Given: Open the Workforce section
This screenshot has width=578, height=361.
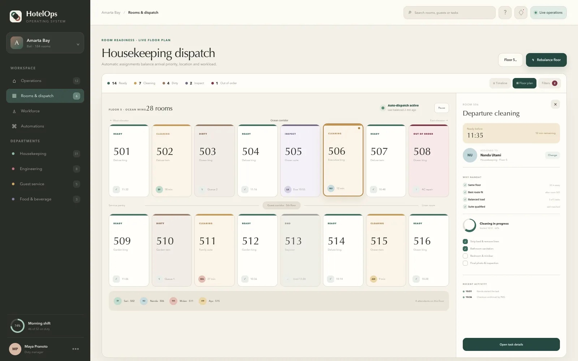Looking at the screenshot, I should point(45,111).
